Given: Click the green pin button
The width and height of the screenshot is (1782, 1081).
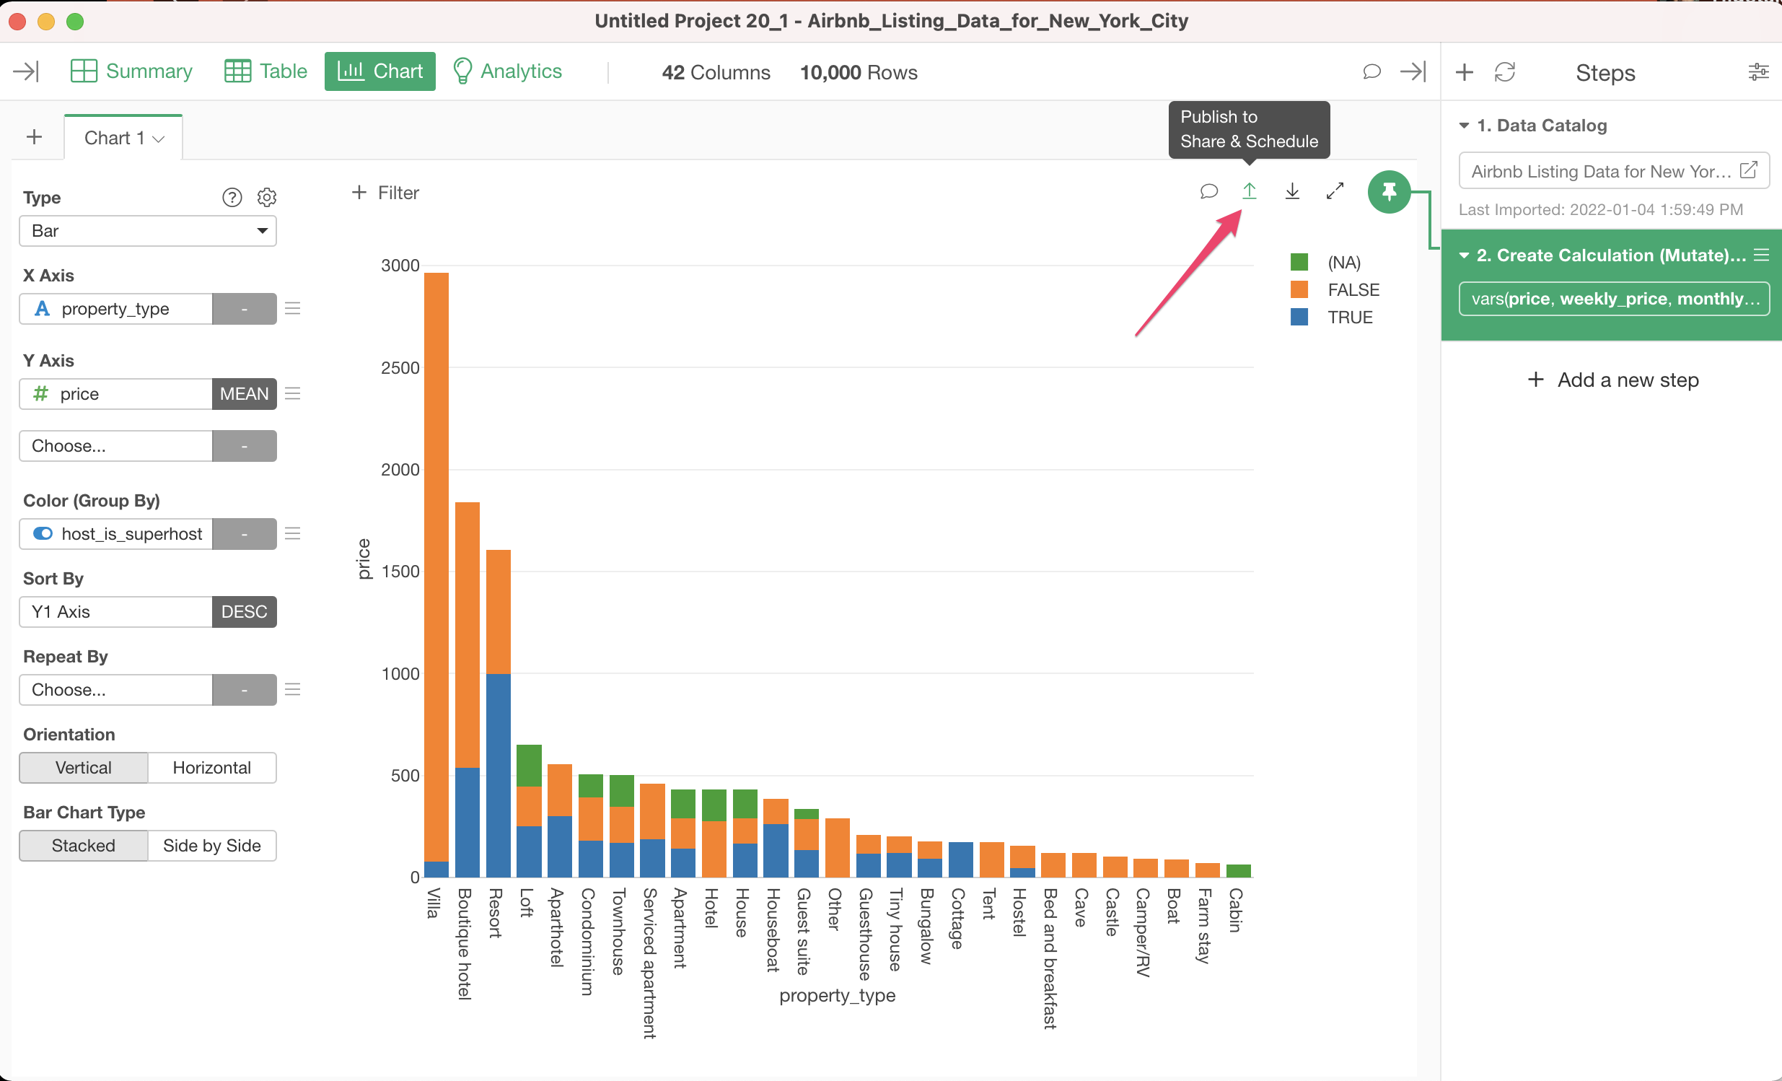Looking at the screenshot, I should click(x=1388, y=192).
